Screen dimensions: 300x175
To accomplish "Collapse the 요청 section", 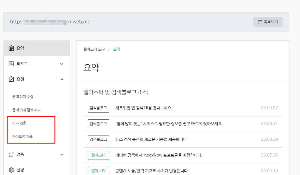I will 62,79.
